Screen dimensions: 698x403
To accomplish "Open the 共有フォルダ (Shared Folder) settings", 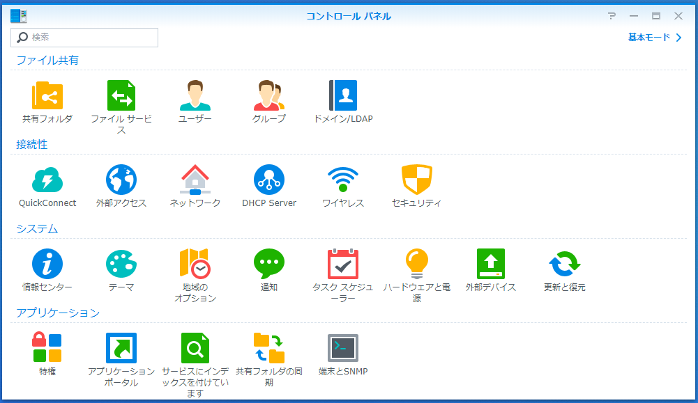I will click(x=47, y=96).
